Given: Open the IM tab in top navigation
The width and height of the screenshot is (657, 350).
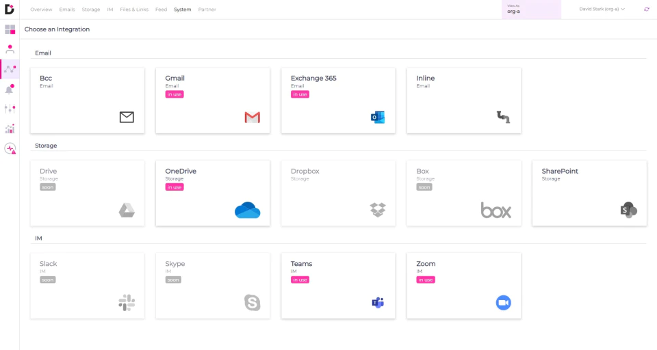Looking at the screenshot, I should point(109,9).
